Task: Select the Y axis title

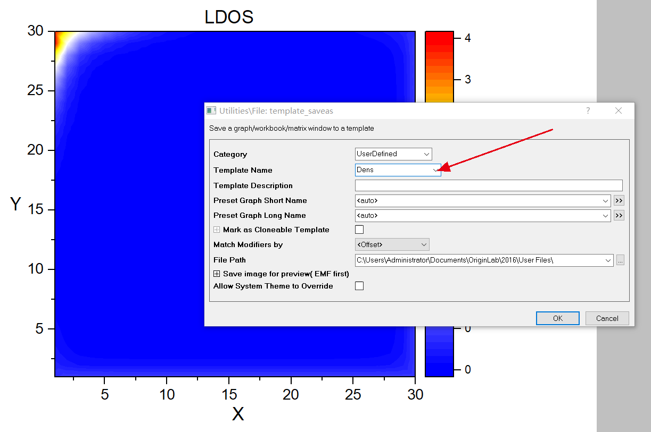Action: (16, 204)
